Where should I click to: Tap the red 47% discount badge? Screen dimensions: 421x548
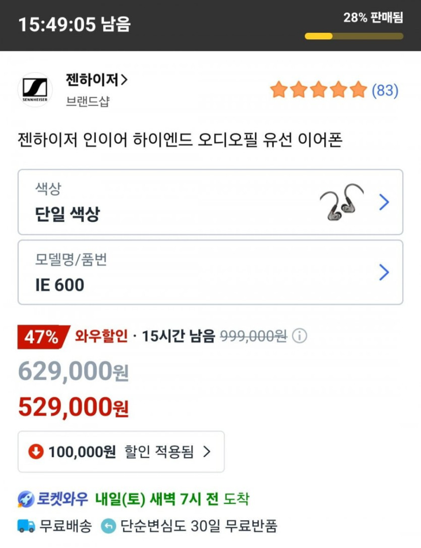pyautogui.click(x=42, y=337)
